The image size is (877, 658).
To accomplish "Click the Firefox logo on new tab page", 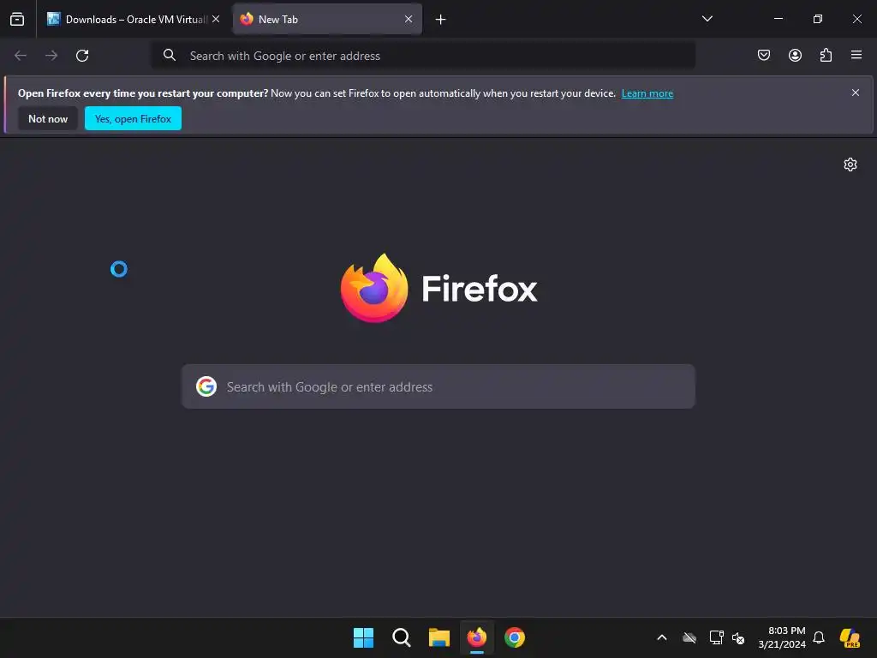I will tap(439, 288).
